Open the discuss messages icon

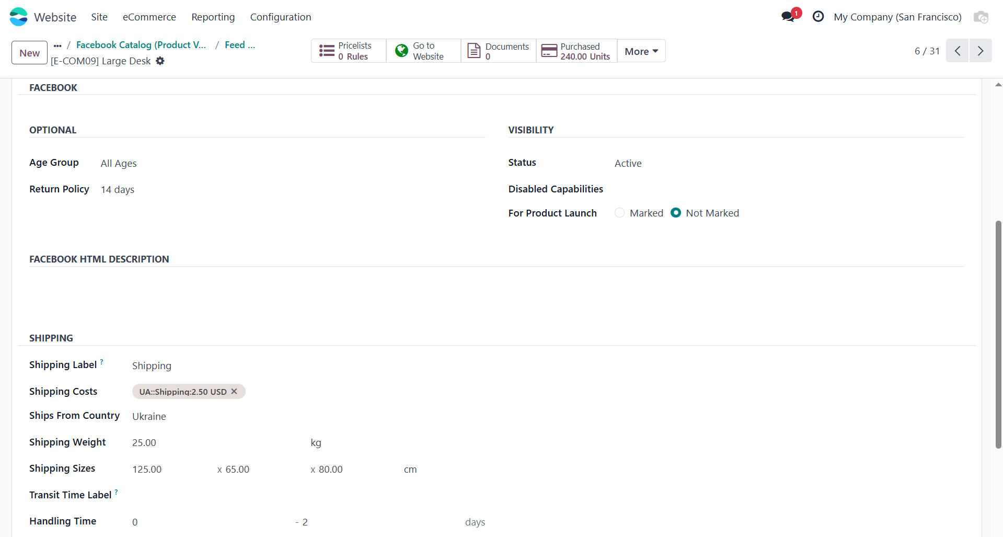coord(788,17)
